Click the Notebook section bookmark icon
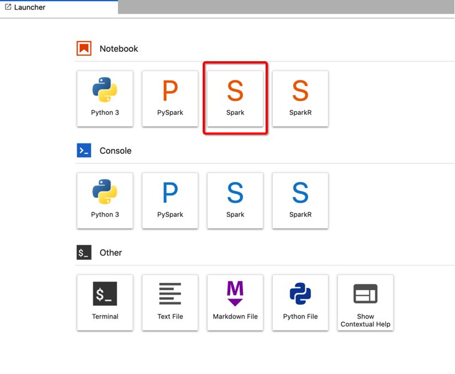The width and height of the screenshot is (455, 374). (x=84, y=48)
